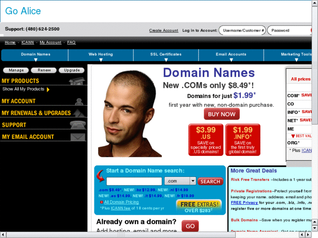Click Show All My Products

pyautogui.click(x=23, y=89)
